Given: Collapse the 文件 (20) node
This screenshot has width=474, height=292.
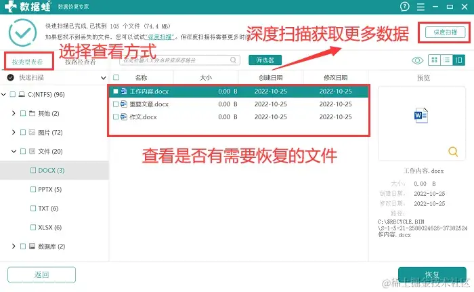Looking at the screenshot, I should point(14,151).
